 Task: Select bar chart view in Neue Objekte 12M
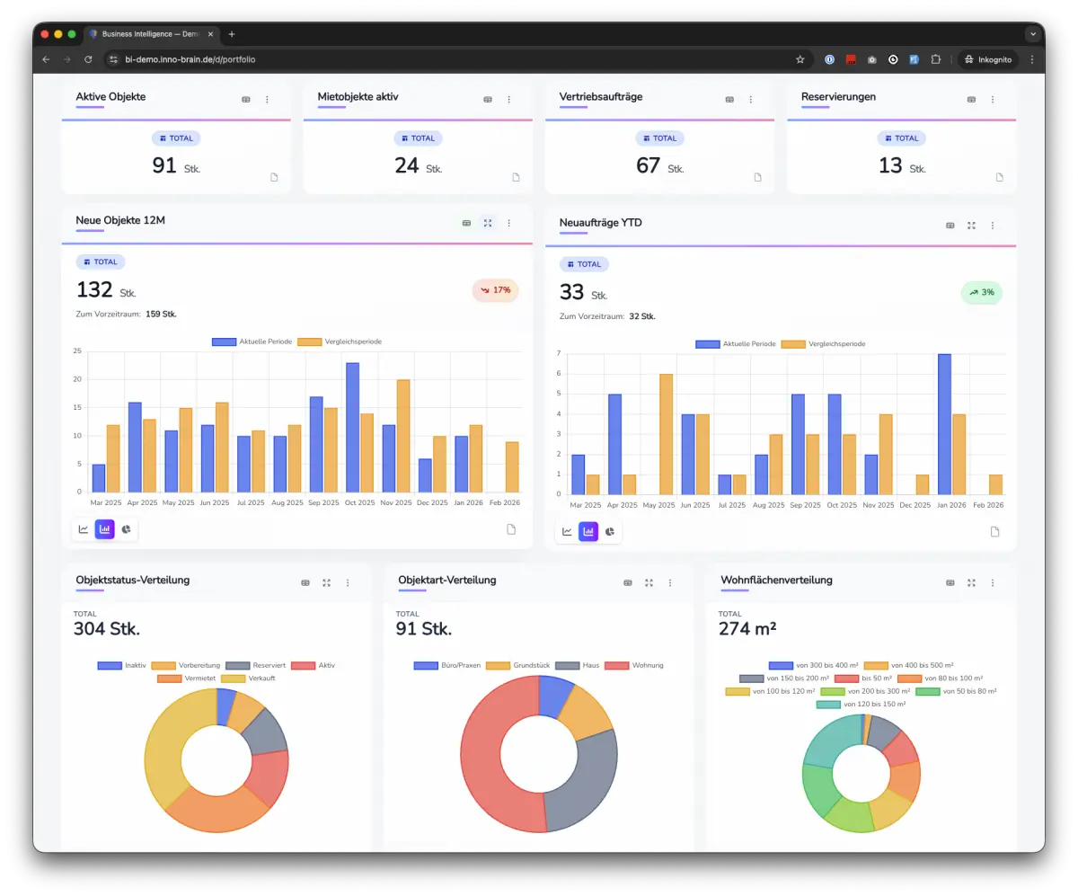click(x=105, y=529)
